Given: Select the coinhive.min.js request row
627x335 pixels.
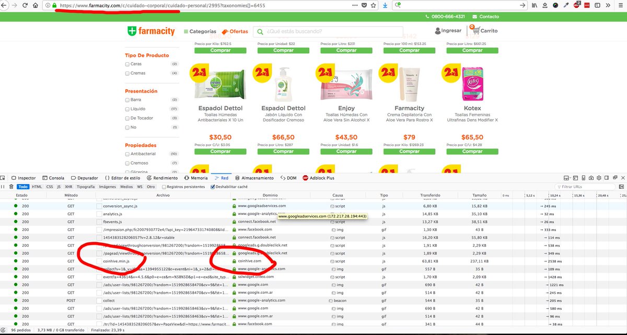Looking at the screenshot, I should point(313,261).
